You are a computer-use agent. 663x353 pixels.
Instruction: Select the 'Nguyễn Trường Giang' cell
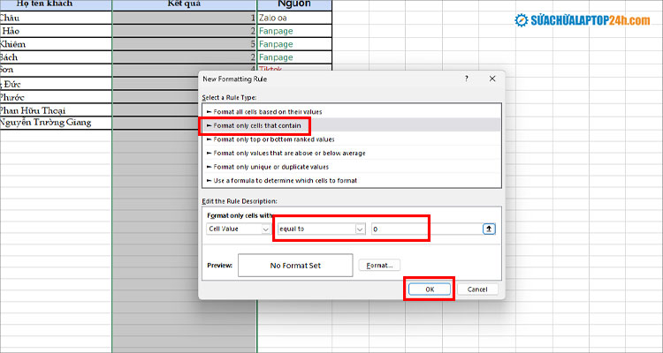[x=56, y=123]
